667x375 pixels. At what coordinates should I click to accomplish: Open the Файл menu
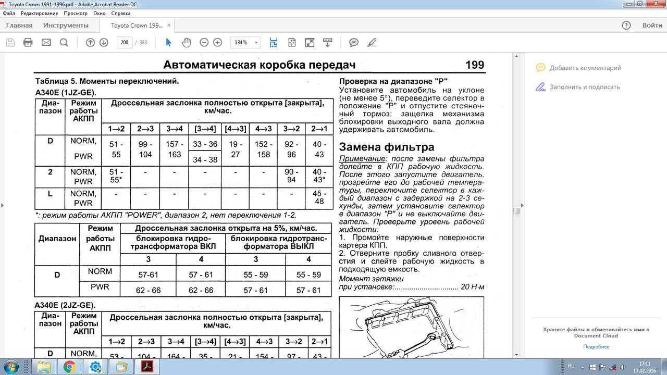(8, 13)
